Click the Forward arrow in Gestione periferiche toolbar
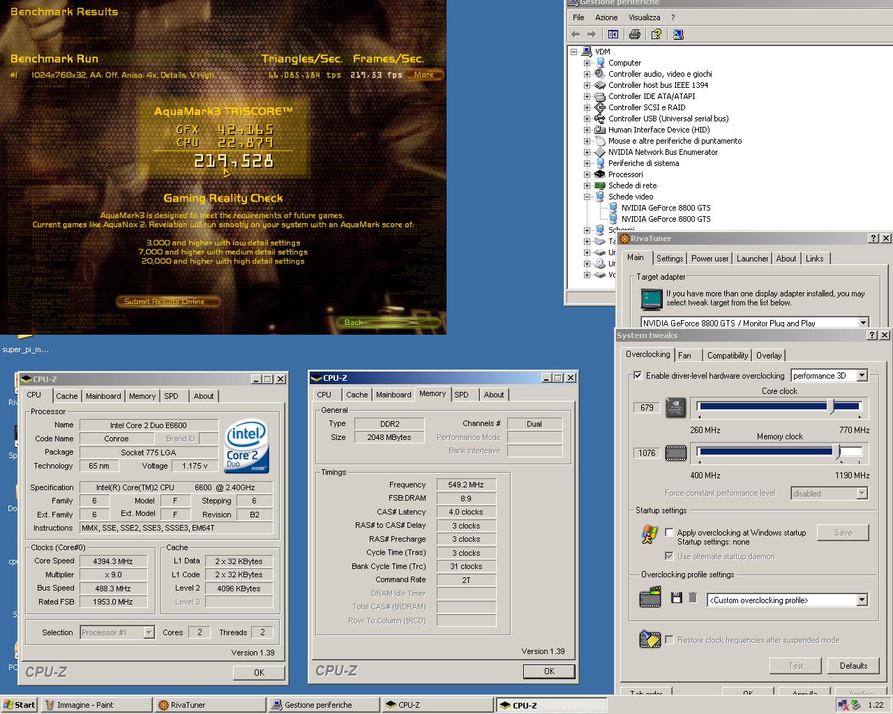 click(592, 34)
